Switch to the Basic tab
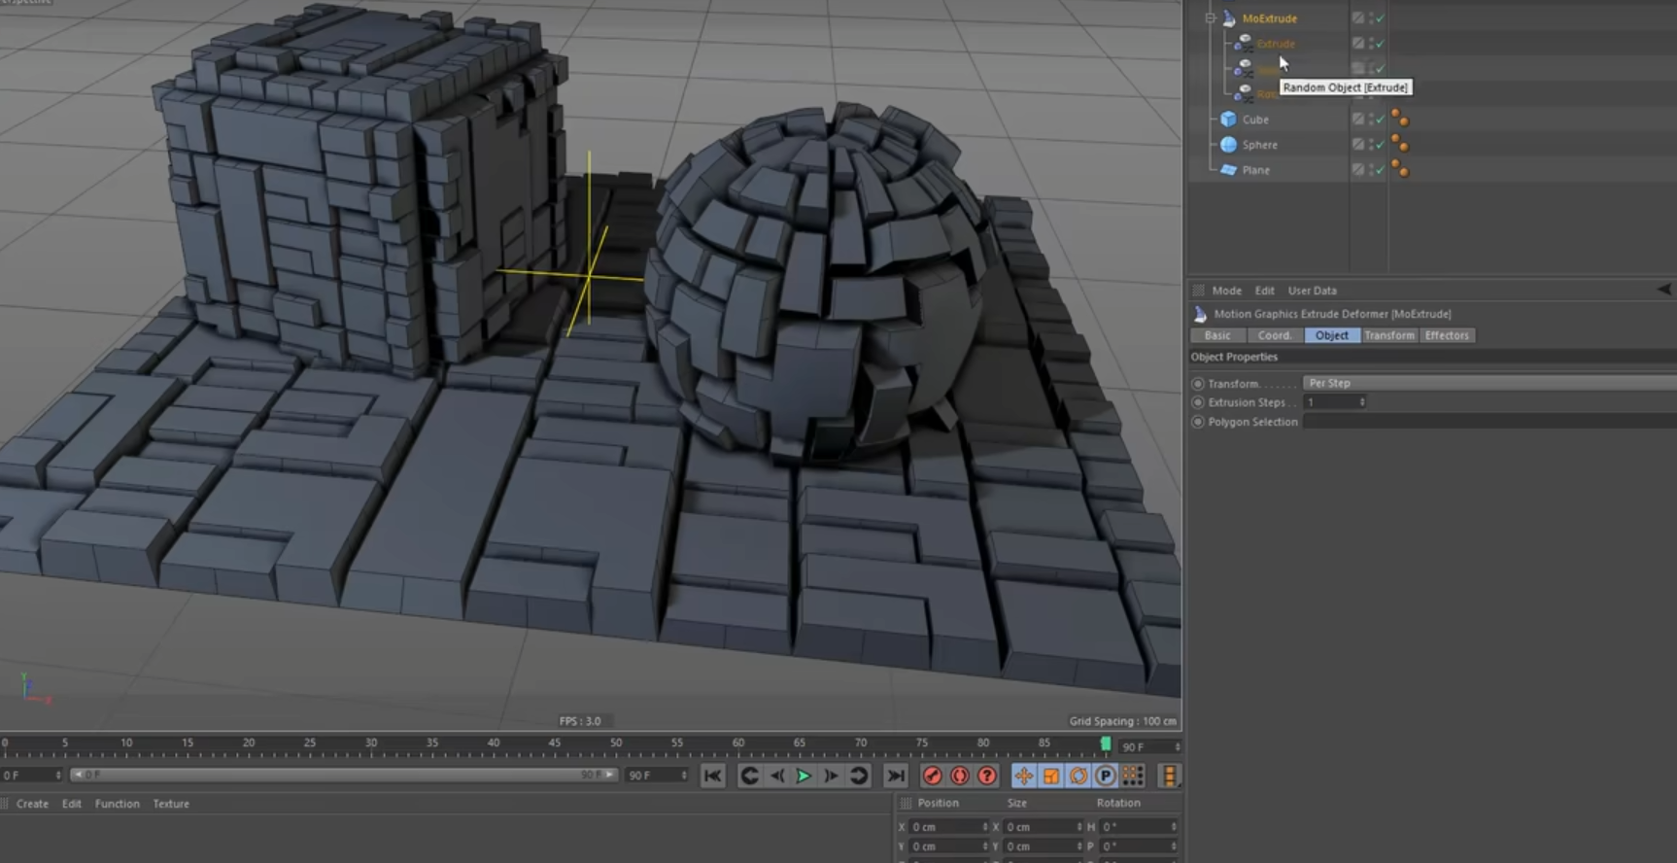1677x863 pixels. coord(1217,335)
